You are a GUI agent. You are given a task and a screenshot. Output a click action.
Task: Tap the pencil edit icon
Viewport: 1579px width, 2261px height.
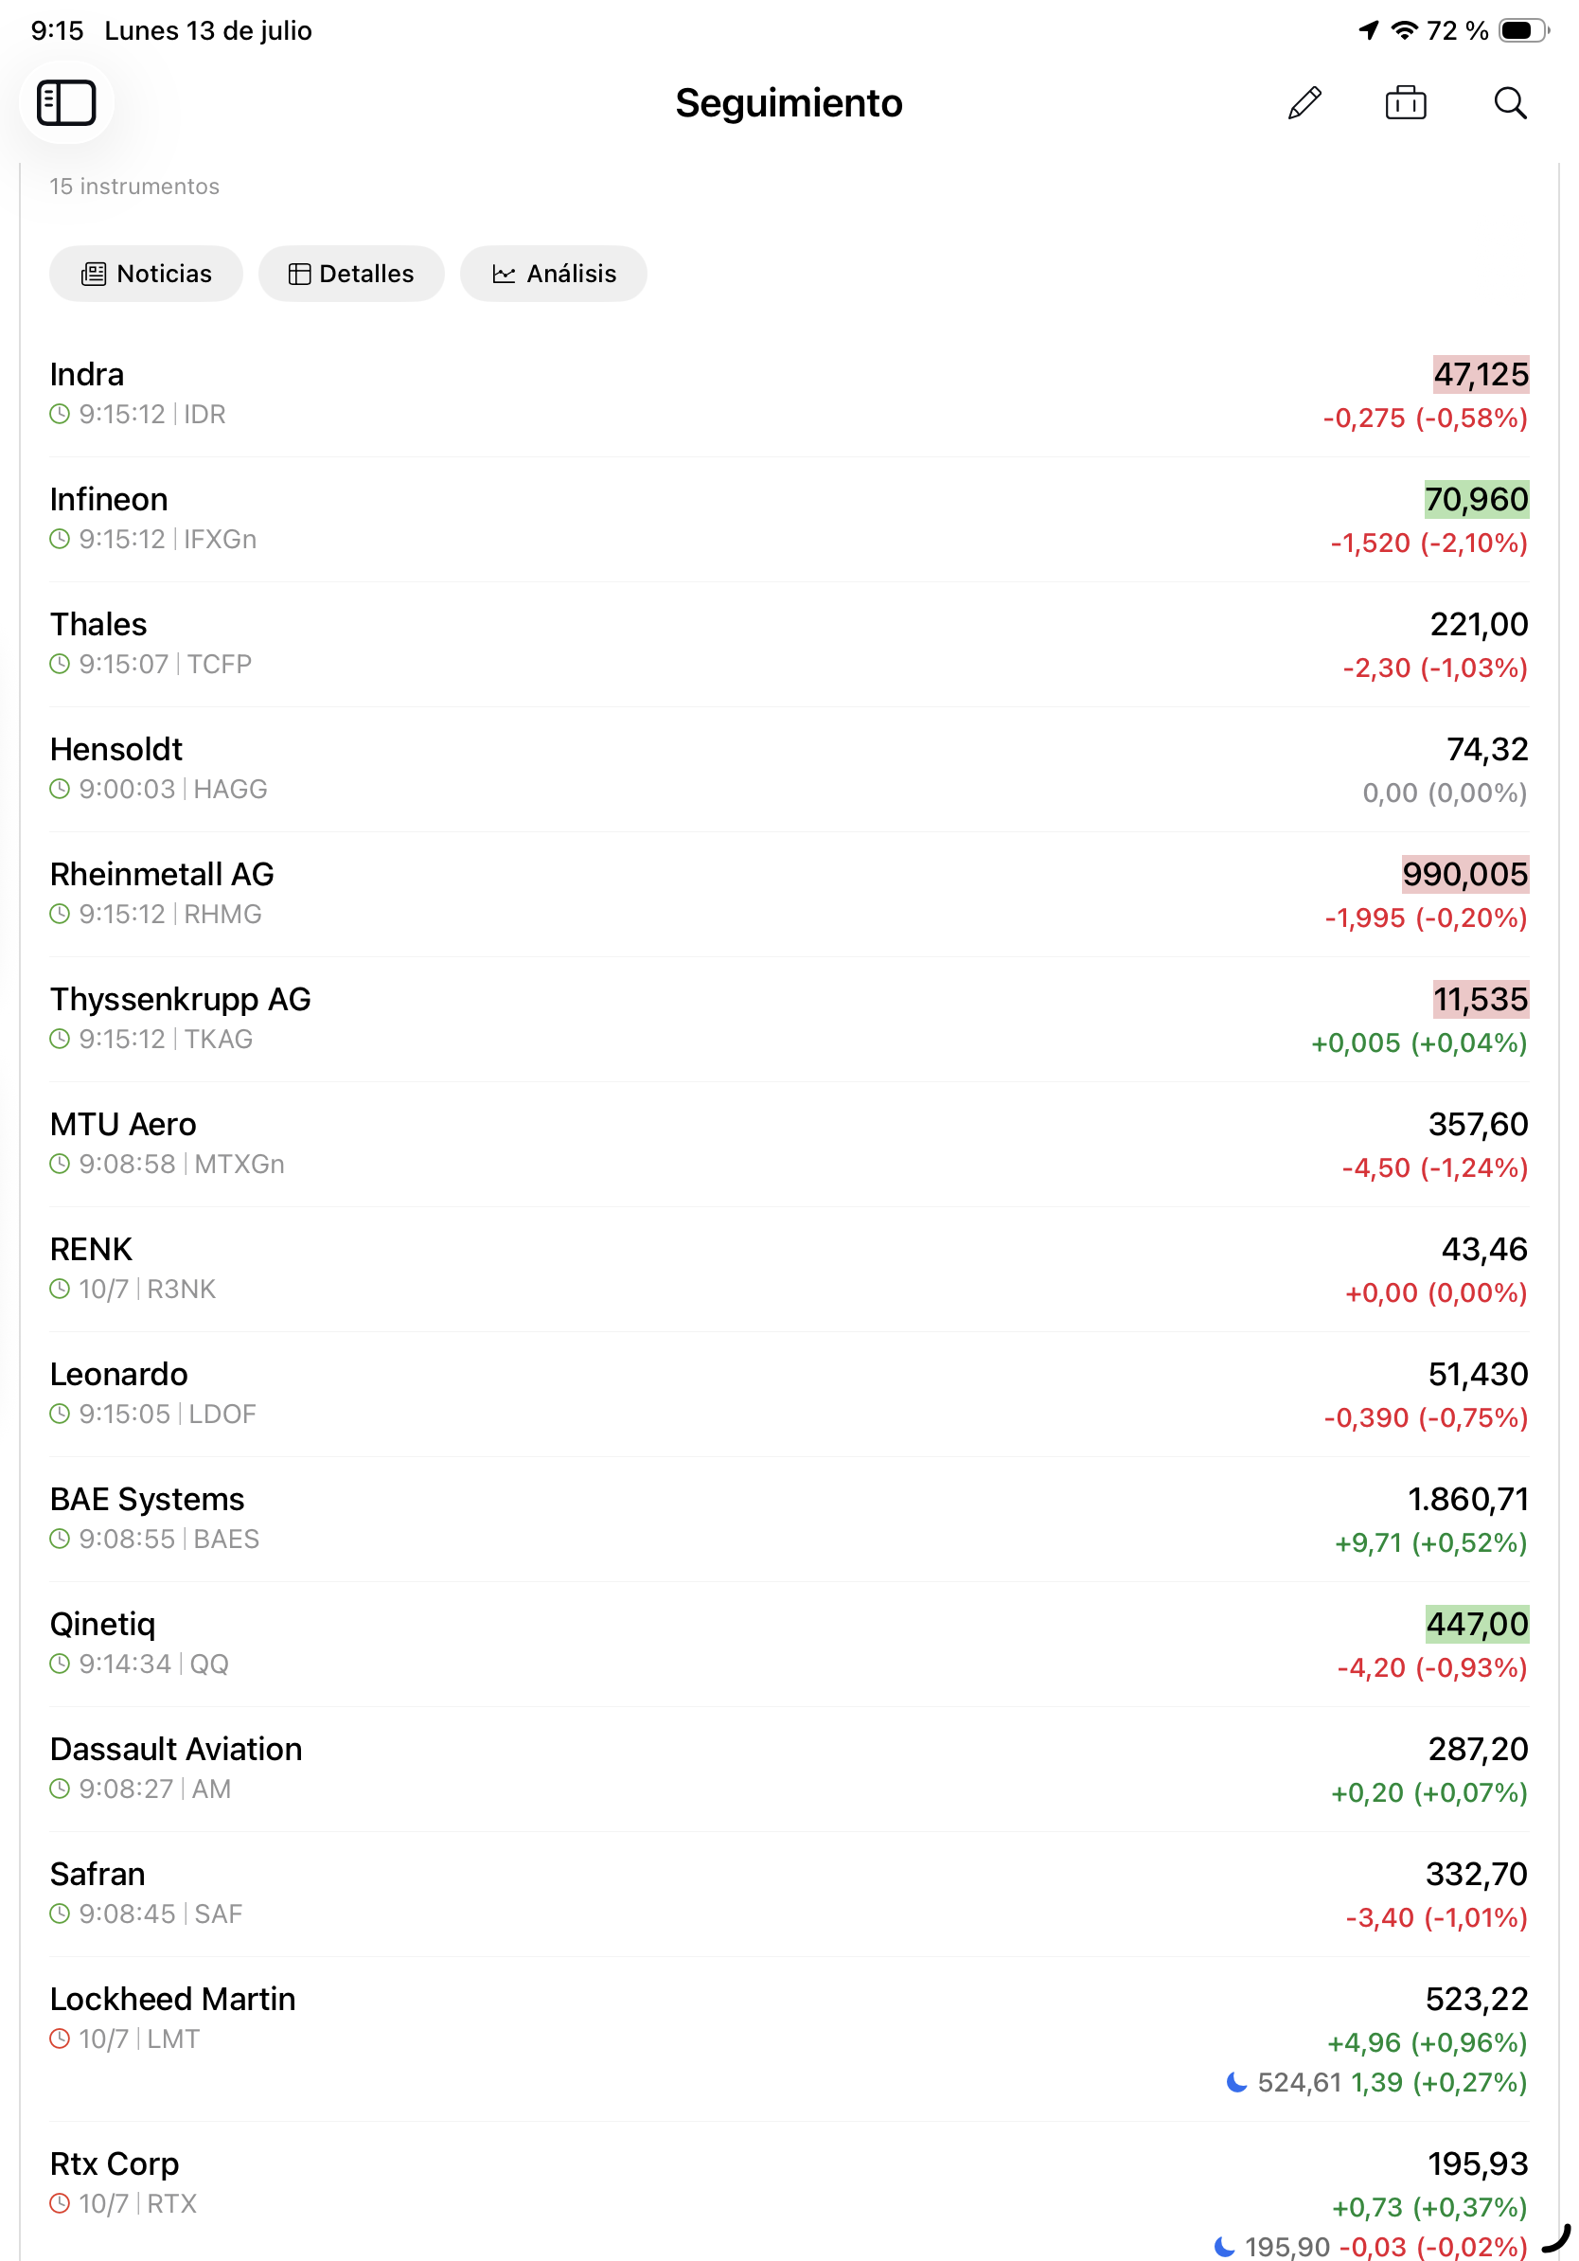(1304, 102)
